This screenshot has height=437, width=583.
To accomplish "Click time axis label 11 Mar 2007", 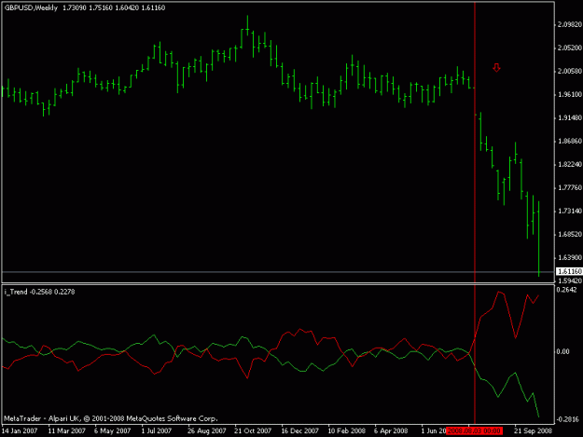I will coord(67,430).
